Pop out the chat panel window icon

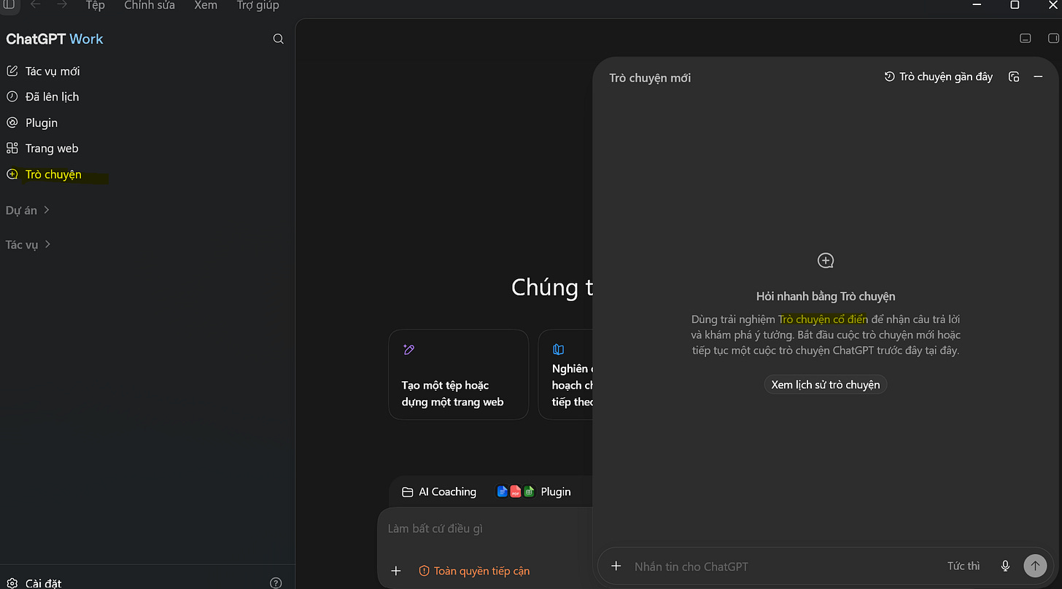pos(1014,77)
